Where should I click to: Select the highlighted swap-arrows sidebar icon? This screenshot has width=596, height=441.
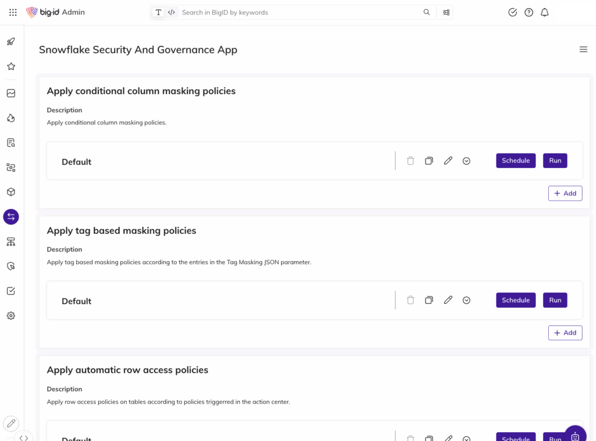pyautogui.click(x=11, y=217)
